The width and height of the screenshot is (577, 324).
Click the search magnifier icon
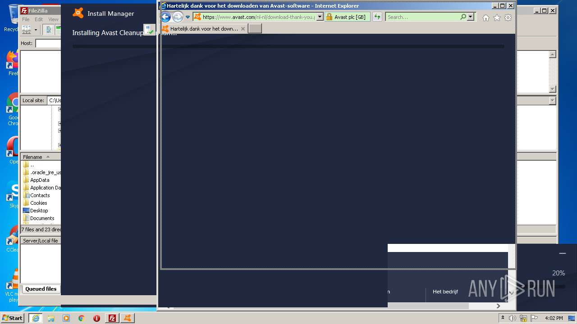coord(463,17)
